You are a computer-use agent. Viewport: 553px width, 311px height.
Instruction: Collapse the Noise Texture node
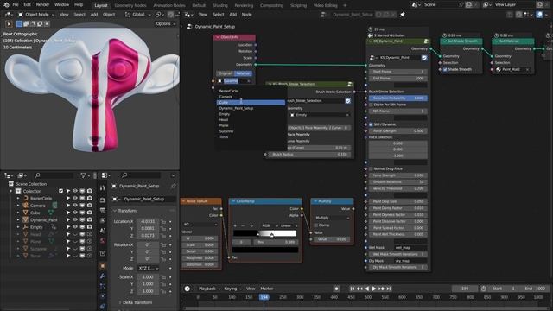183,201
